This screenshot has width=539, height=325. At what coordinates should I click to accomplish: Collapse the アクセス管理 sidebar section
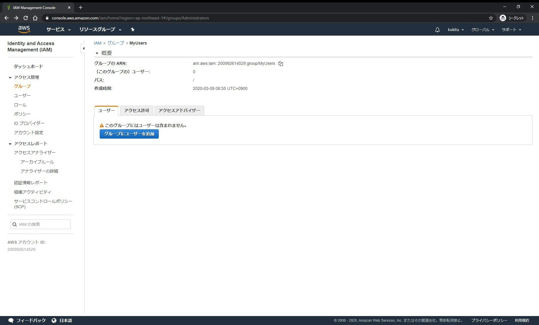point(10,78)
